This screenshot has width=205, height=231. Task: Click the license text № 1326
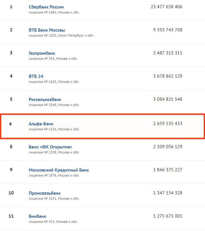coord(54,129)
